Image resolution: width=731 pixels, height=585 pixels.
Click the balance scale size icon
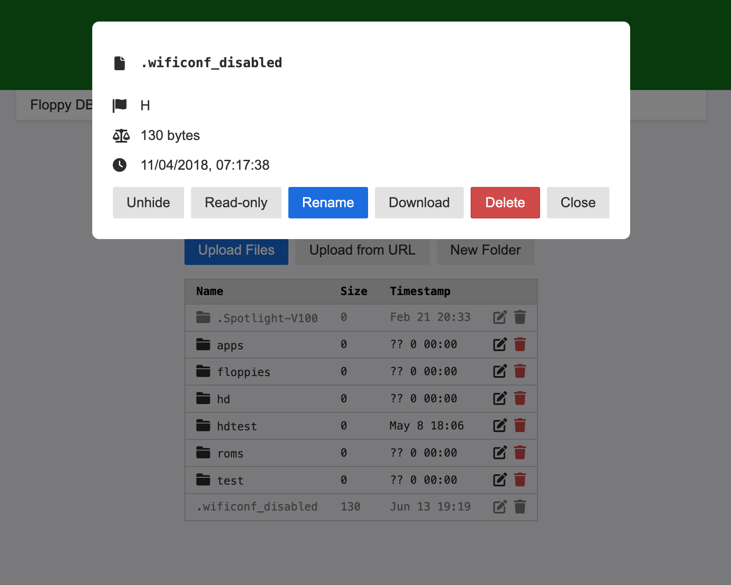(x=121, y=136)
